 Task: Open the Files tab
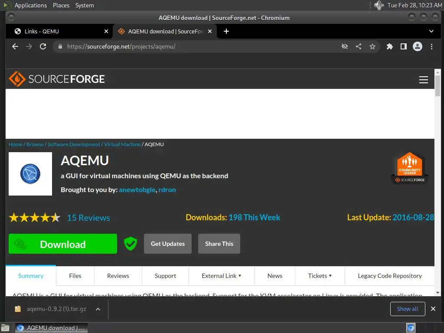click(x=75, y=276)
